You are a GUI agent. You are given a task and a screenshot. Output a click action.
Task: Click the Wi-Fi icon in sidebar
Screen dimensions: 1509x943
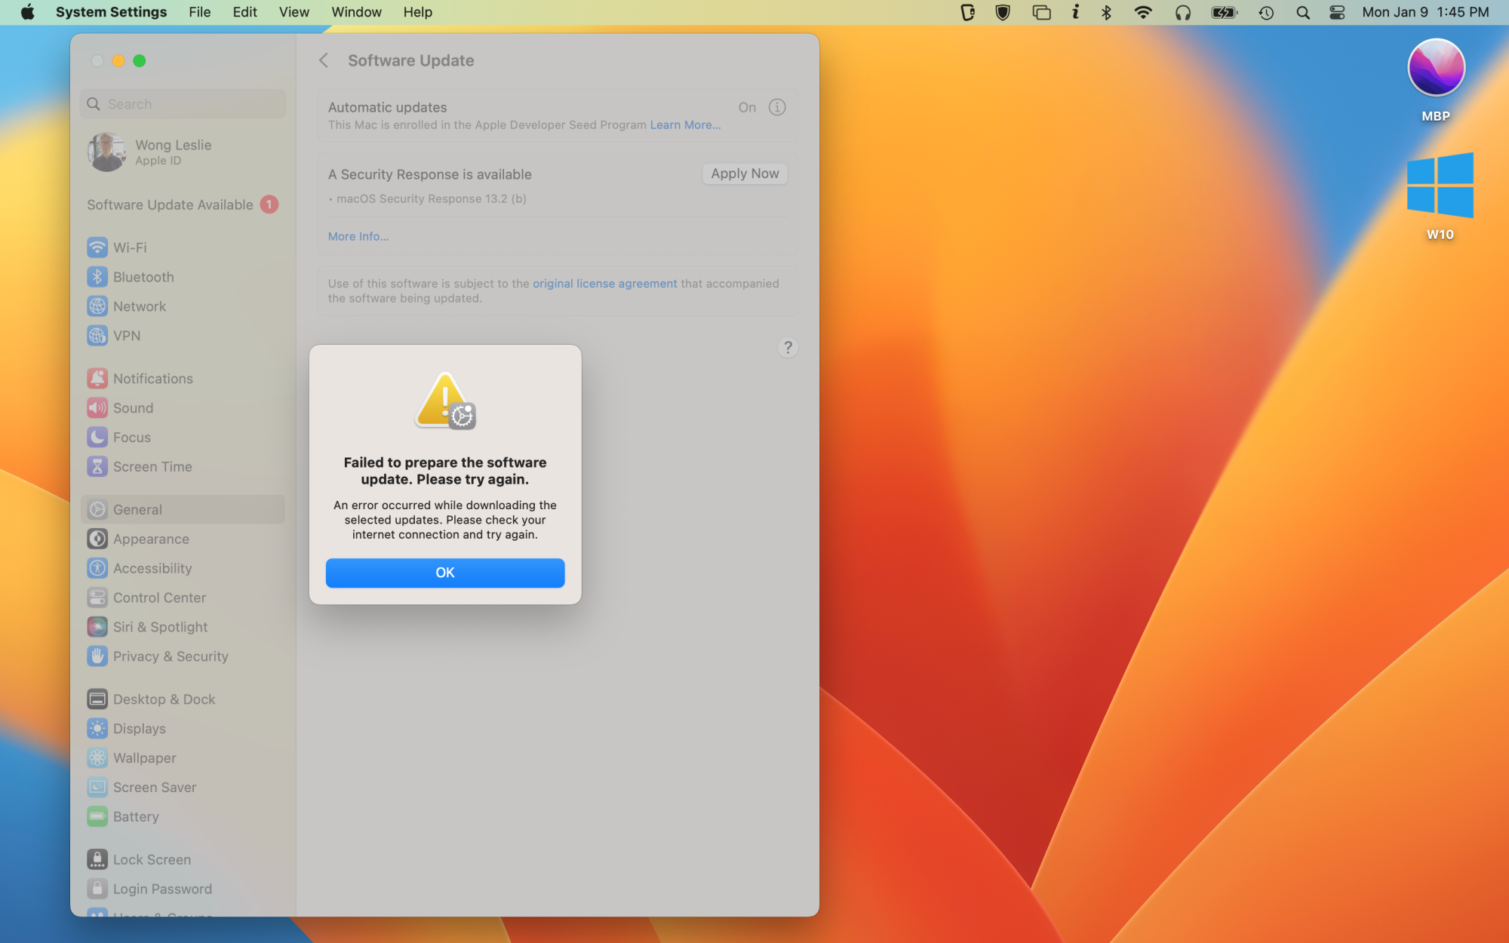(x=97, y=247)
